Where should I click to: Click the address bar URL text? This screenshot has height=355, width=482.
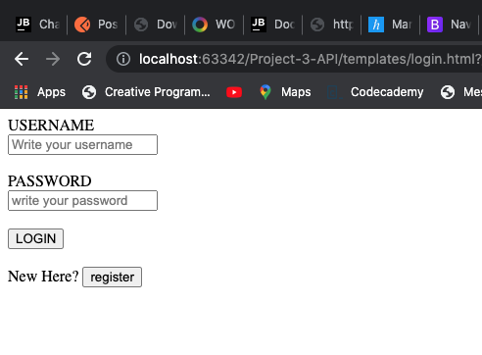pos(311,59)
